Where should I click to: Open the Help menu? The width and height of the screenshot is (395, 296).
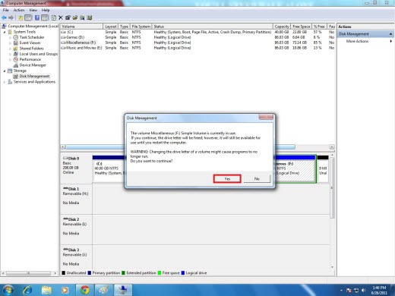[x=46, y=10]
